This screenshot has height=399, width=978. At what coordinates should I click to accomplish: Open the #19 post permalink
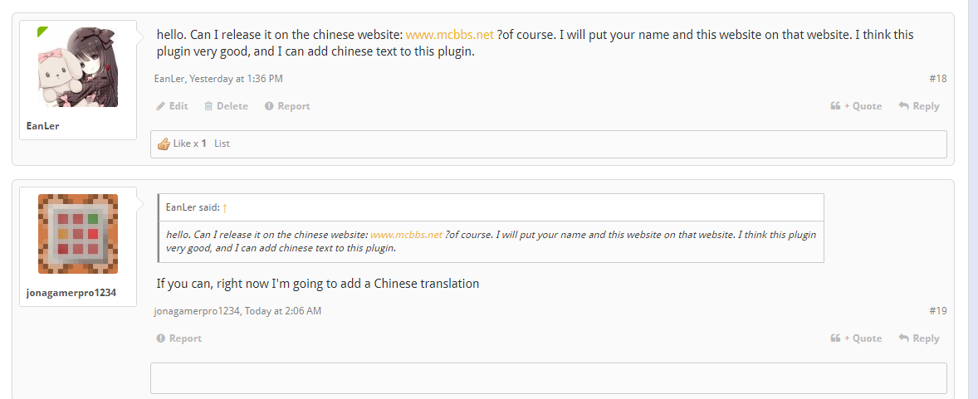937,311
